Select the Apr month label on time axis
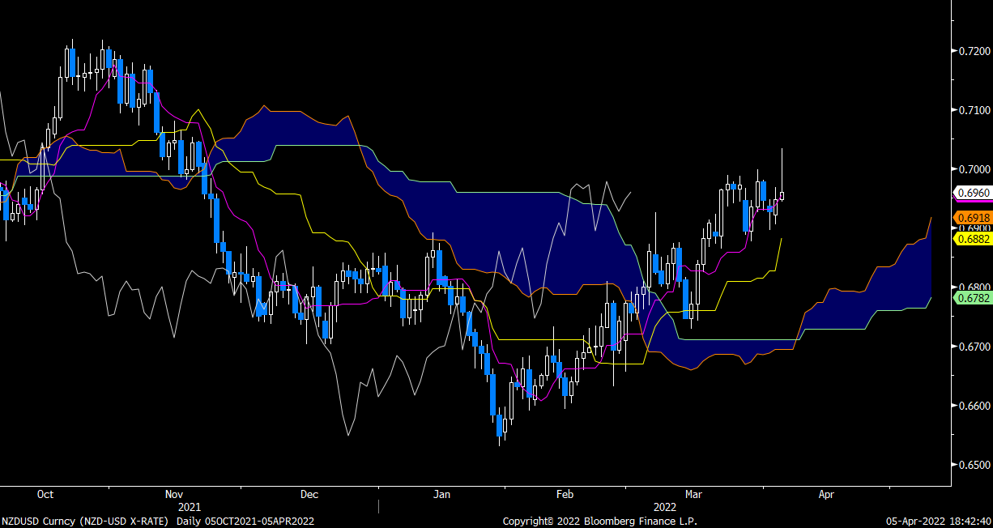Image resolution: width=993 pixels, height=528 pixels. 826,494
